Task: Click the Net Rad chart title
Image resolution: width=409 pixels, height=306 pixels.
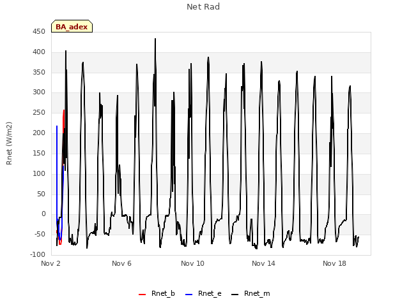Action: click(x=203, y=7)
